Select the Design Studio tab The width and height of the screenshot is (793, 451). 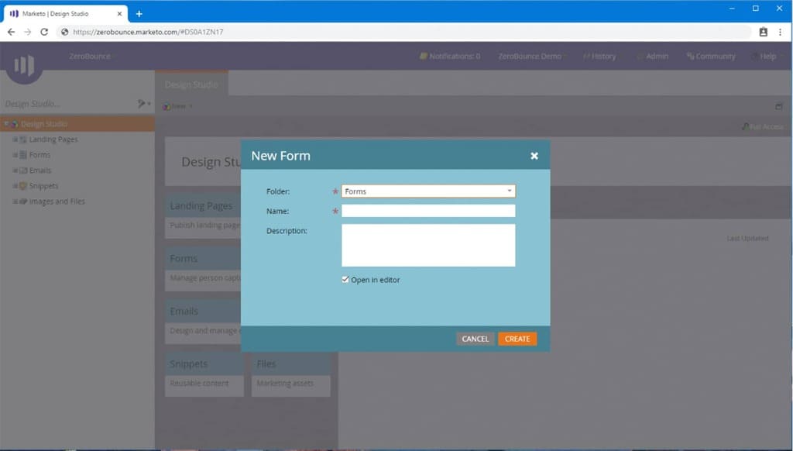[x=192, y=84]
